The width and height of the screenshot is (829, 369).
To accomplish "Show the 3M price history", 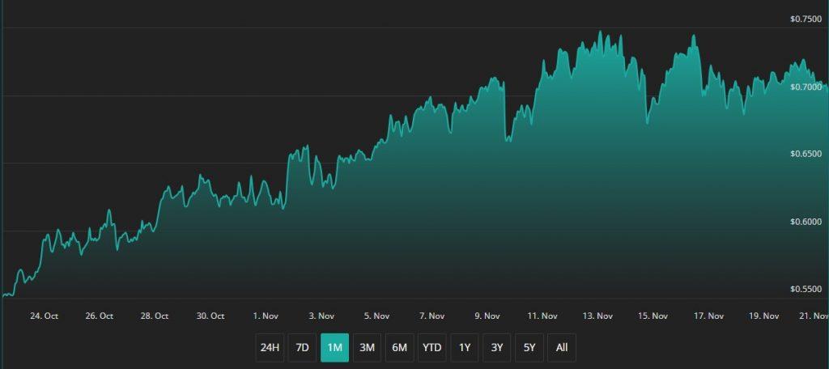I will (367, 348).
